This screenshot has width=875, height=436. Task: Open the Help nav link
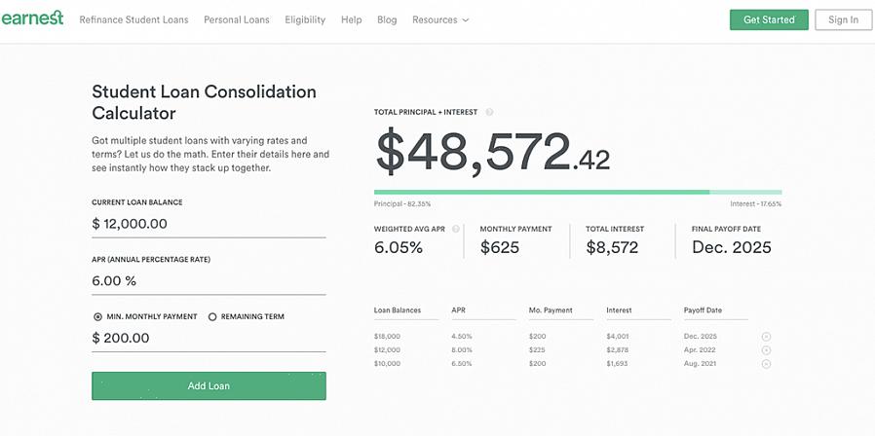pyautogui.click(x=351, y=19)
